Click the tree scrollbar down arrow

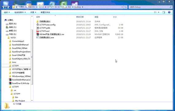[32, 101]
